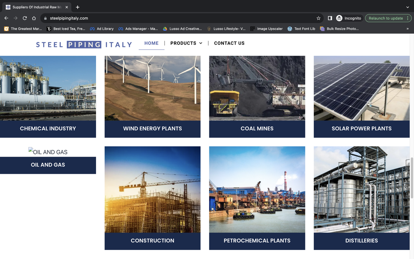Click the Relaunch to update button
Viewport: 414px width, 259px height.
point(388,18)
